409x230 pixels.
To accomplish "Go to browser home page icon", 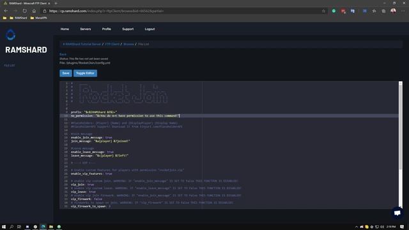I will [x=34, y=11].
